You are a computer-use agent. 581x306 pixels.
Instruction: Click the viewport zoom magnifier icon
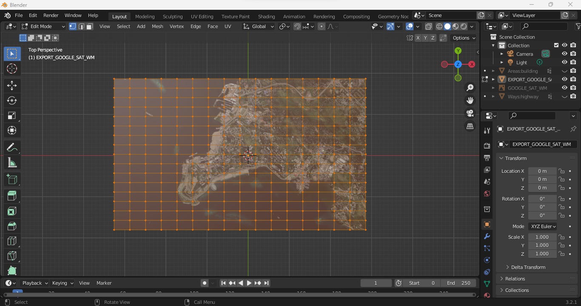tap(470, 88)
